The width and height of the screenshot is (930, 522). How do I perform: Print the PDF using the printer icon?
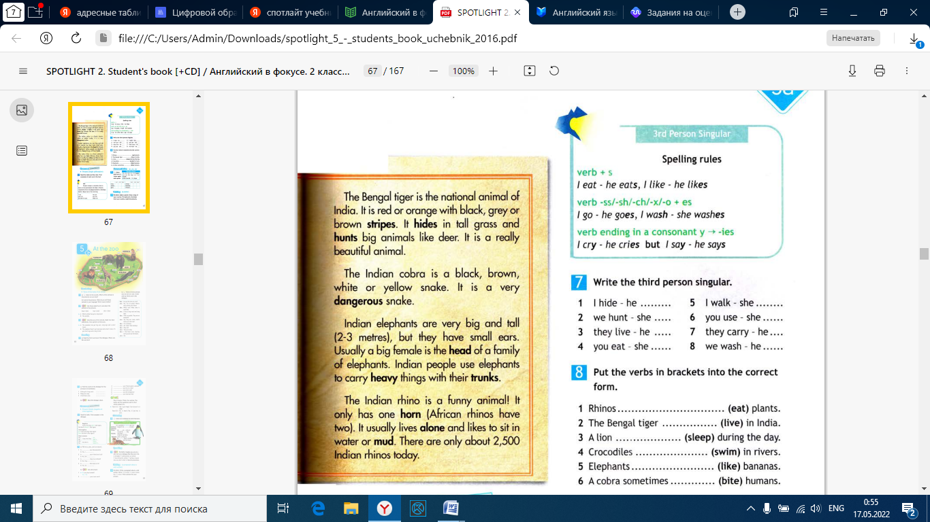880,71
